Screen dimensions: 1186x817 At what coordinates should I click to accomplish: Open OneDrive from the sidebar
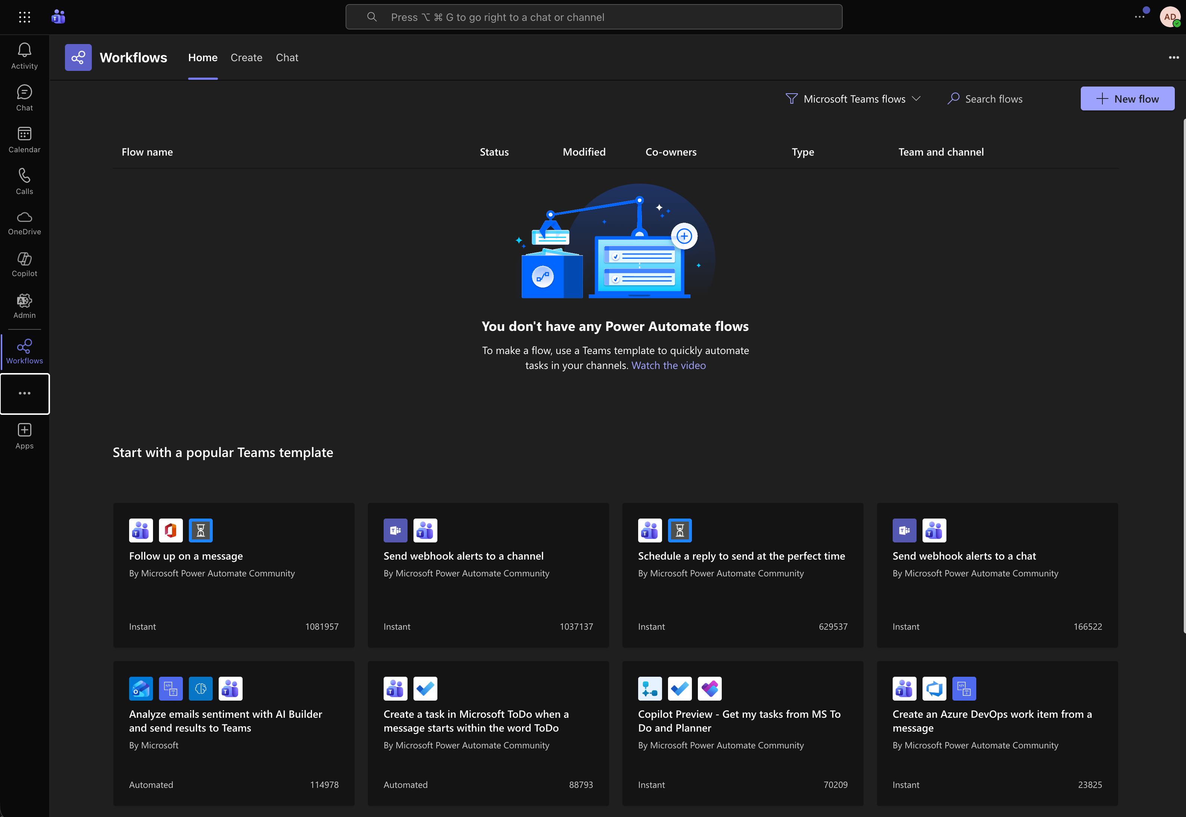pyautogui.click(x=24, y=222)
